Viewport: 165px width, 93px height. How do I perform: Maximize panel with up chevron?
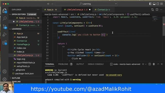pos(158,64)
